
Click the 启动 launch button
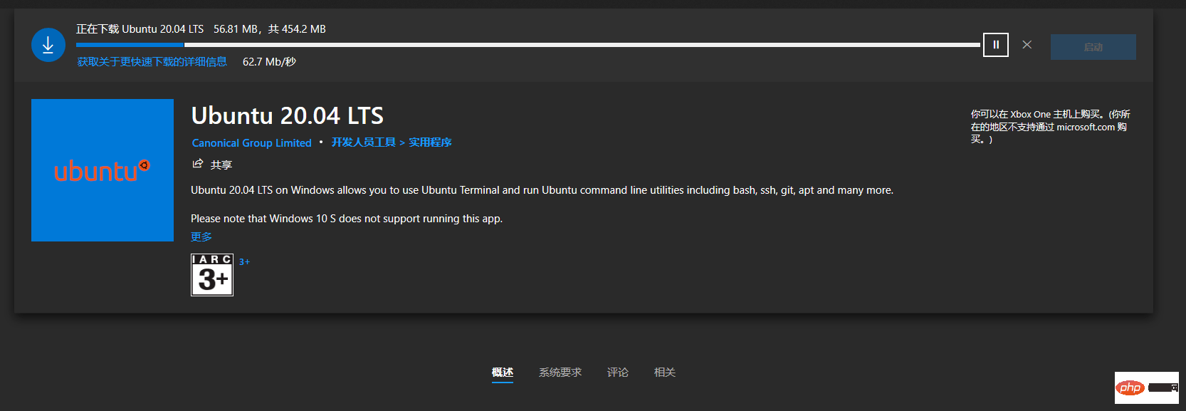point(1093,47)
